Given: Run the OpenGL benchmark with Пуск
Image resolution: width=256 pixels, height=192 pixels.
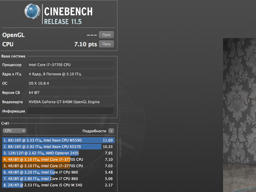Looking at the screenshot, I should pos(107,35).
